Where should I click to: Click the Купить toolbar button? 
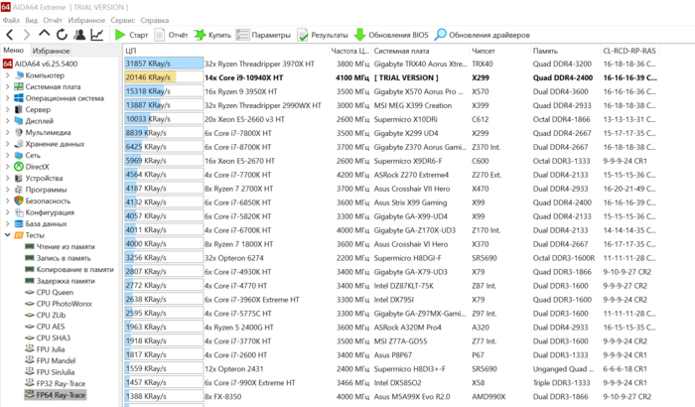pos(212,35)
